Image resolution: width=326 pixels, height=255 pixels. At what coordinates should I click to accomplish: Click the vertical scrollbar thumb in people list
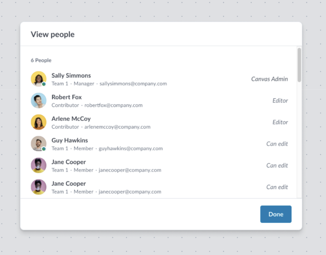point(299,65)
